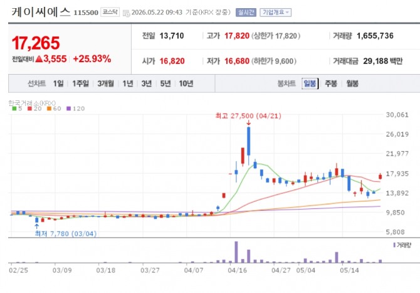Click the stock code 115500
420x293 pixels.
[x=86, y=13]
